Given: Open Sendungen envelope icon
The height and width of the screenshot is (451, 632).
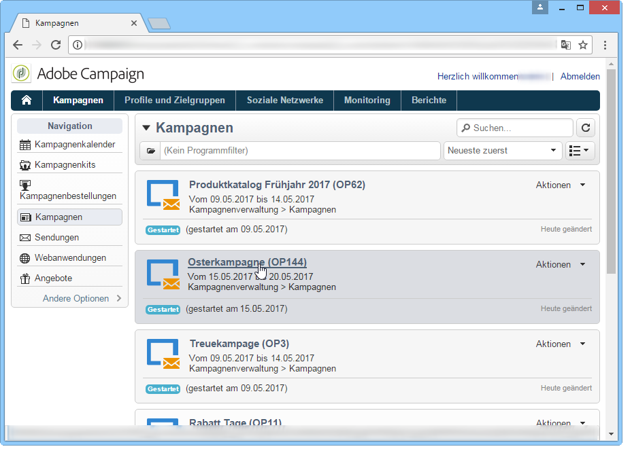Looking at the screenshot, I should click(x=25, y=238).
